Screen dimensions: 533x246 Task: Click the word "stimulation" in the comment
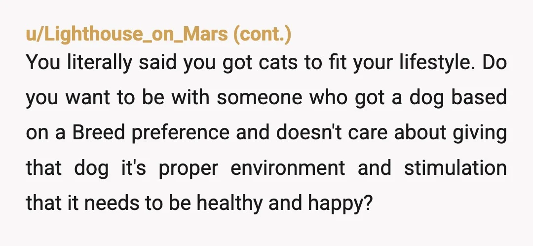pos(456,167)
